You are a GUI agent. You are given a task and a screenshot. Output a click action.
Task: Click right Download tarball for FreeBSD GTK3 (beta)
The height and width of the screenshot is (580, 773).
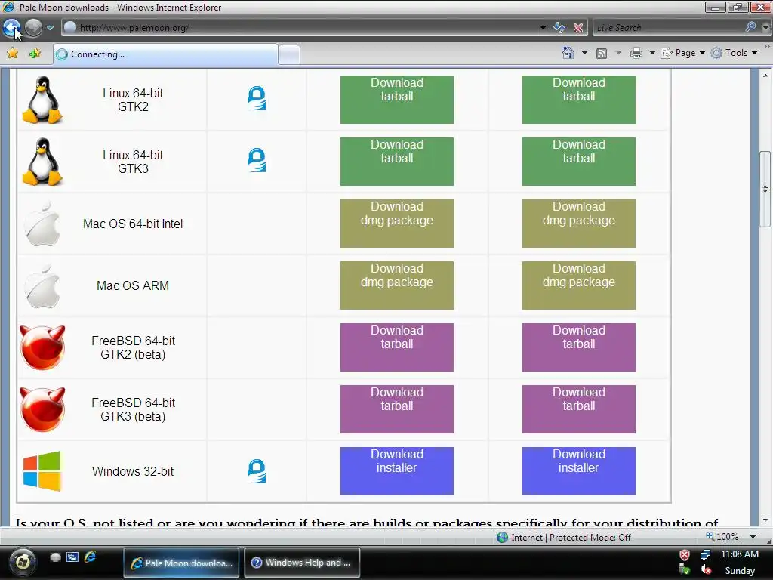pyautogui.click(x=579, y=409)
